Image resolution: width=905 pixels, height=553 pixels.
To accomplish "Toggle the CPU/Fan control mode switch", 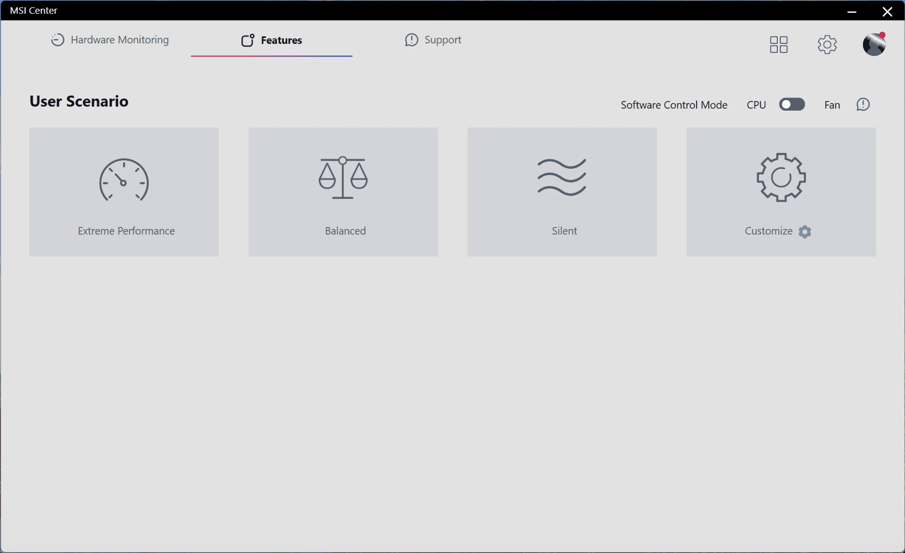I will [792, 104].
